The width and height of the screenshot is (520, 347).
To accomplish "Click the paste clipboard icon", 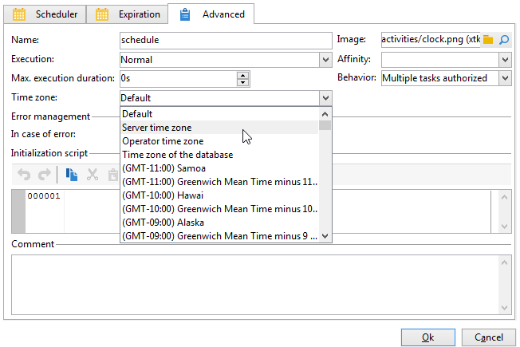I will [113, 175].
